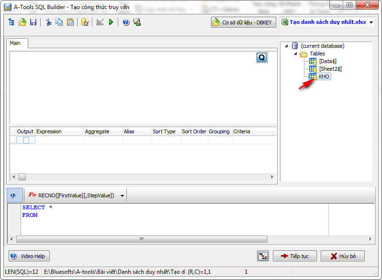Click the Q query button in Main panel

tap(262, 58)
